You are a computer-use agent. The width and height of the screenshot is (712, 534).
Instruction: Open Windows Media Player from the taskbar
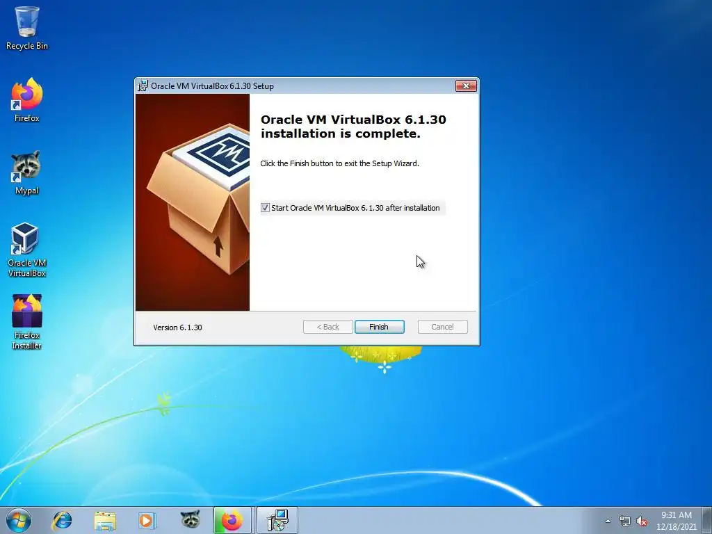click(x=147, y=520)
